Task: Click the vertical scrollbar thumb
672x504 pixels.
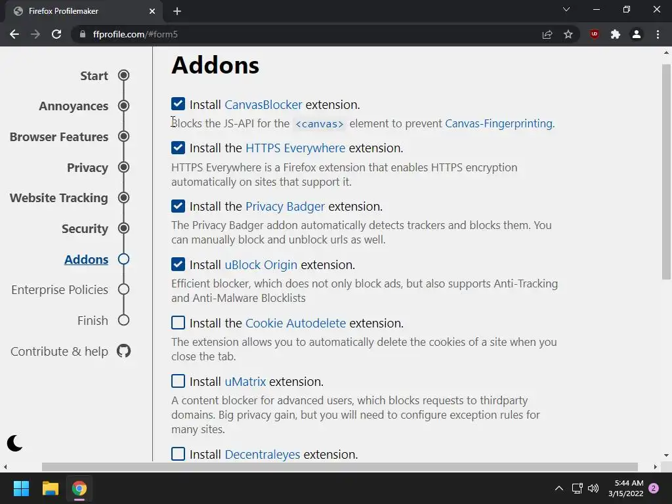Action: 666,171
